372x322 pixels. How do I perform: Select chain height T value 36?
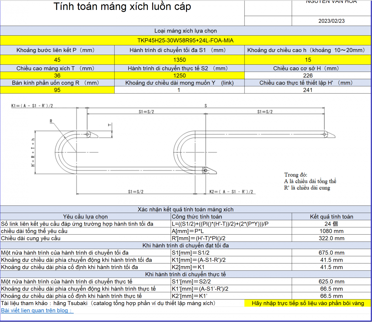pyautogui.click(x=57, y=75)
